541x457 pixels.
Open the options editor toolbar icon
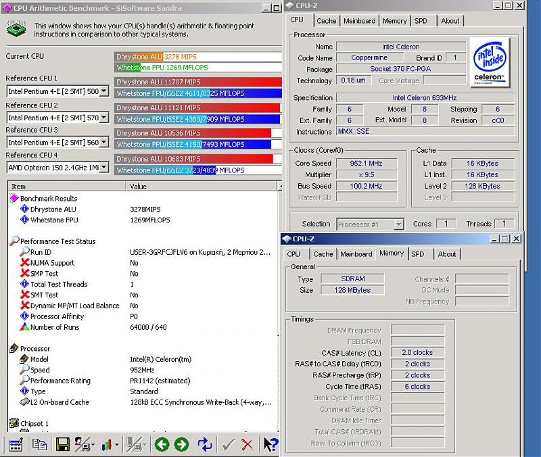click(x=16, y=444)
